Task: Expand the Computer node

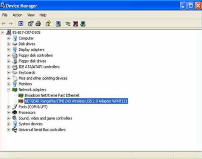Action: pos(9,38)
